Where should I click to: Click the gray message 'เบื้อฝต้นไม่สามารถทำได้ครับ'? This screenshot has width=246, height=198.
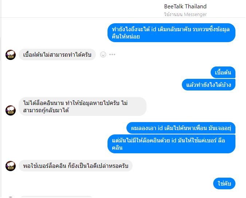point(57,54)
